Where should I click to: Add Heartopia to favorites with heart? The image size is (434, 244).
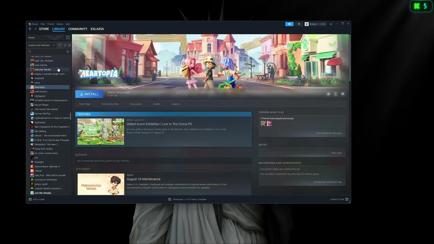click(343, 94)
